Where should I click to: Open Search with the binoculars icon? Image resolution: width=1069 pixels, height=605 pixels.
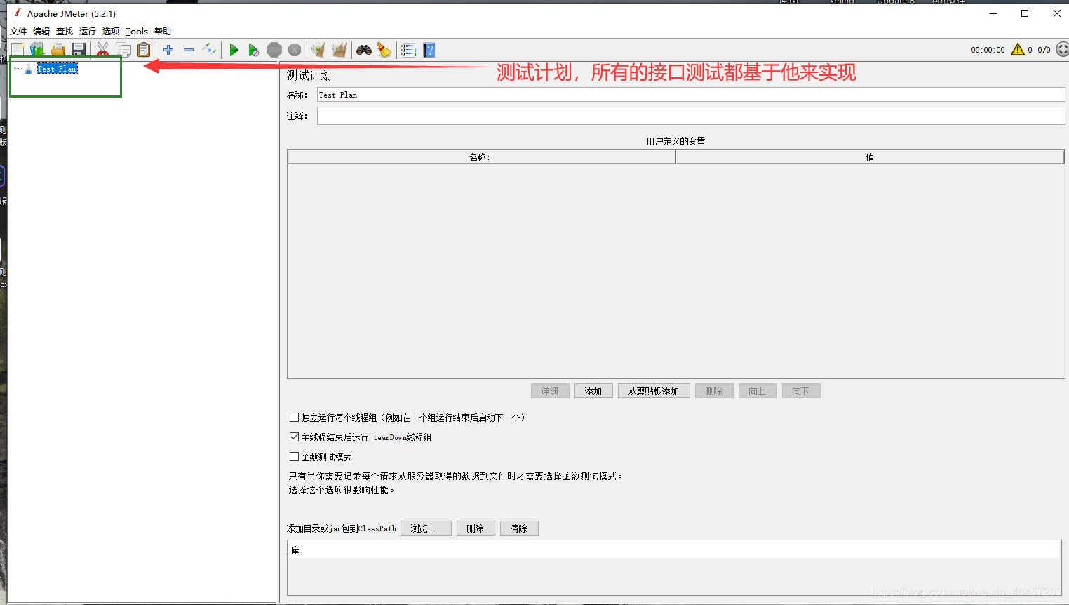[364, 50]
